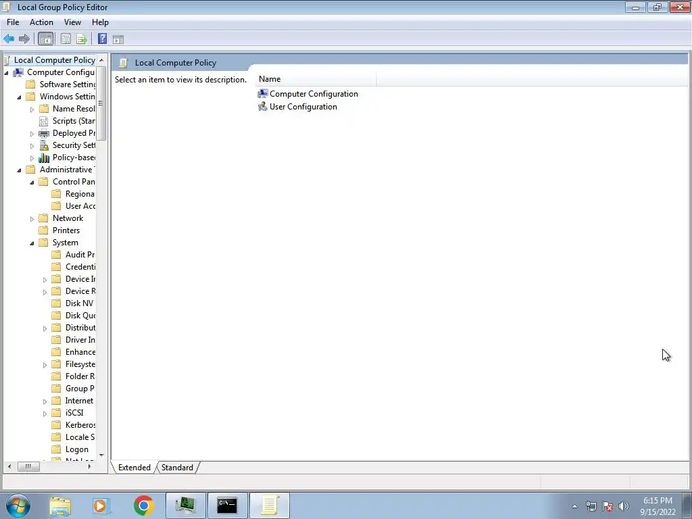
Task: Click the Printers folder icon in tree
Action: coord(43,230)
